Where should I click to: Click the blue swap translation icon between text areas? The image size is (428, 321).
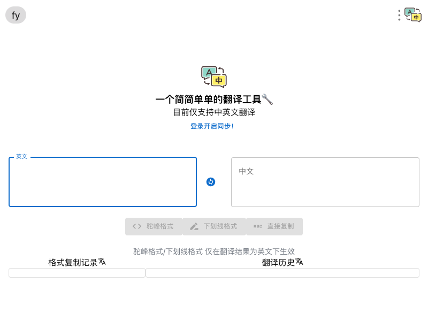(x=211, y=182)
